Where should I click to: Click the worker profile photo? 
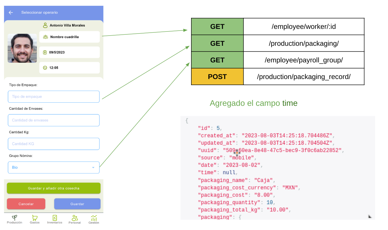coord(22,48)
